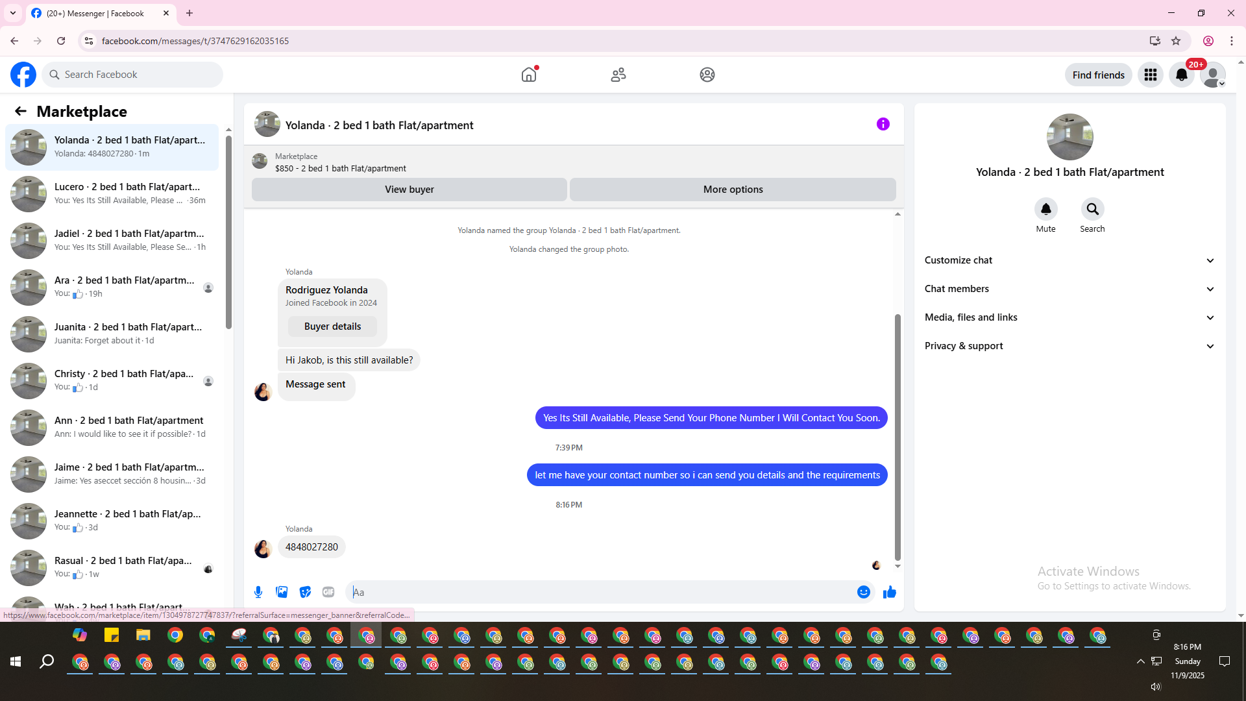Click the View buyer button

point(409,190)
